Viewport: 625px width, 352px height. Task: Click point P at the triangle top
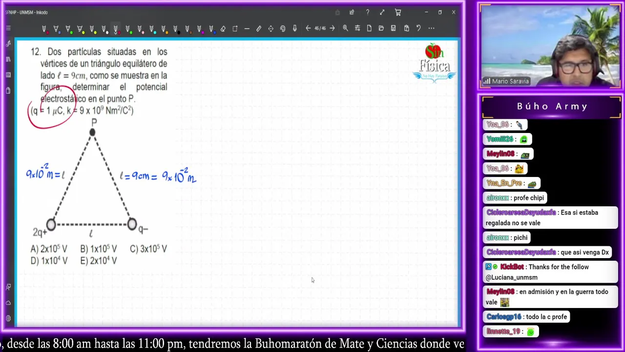click(x=92, y=132)
